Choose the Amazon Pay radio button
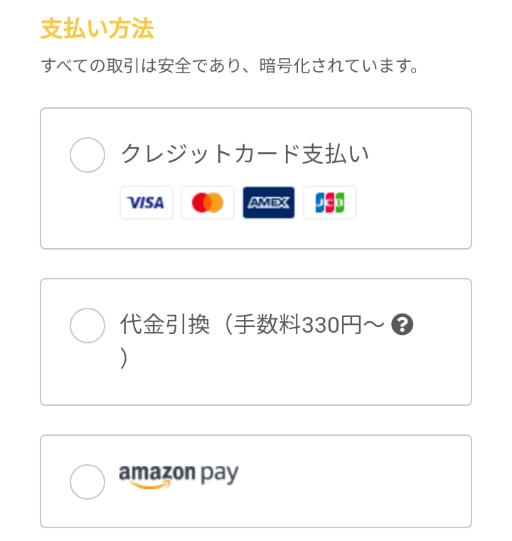Screen dimensions: 512x541 (x=87, y=482)
